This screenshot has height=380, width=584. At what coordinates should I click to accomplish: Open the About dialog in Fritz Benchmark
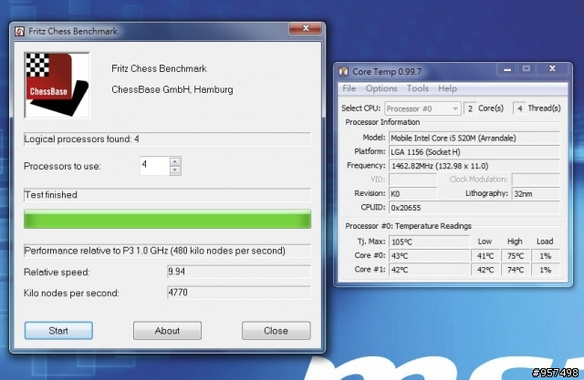pos(167,331)
